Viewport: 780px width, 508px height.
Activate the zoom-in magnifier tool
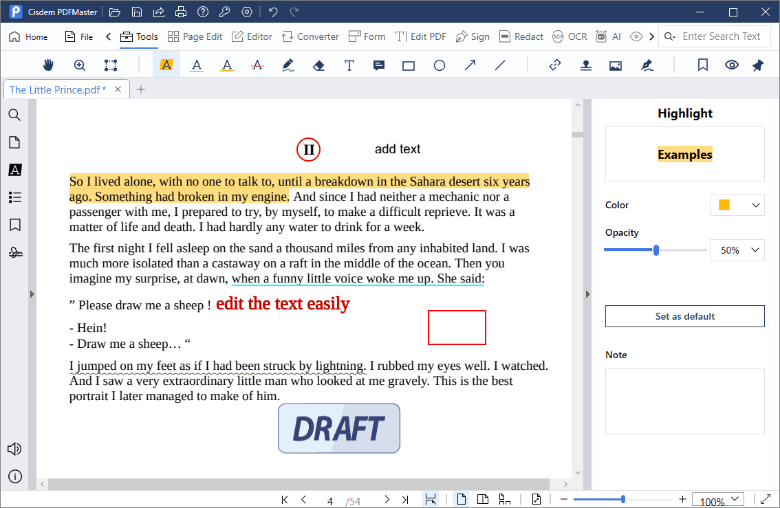(x=80, y=65)
